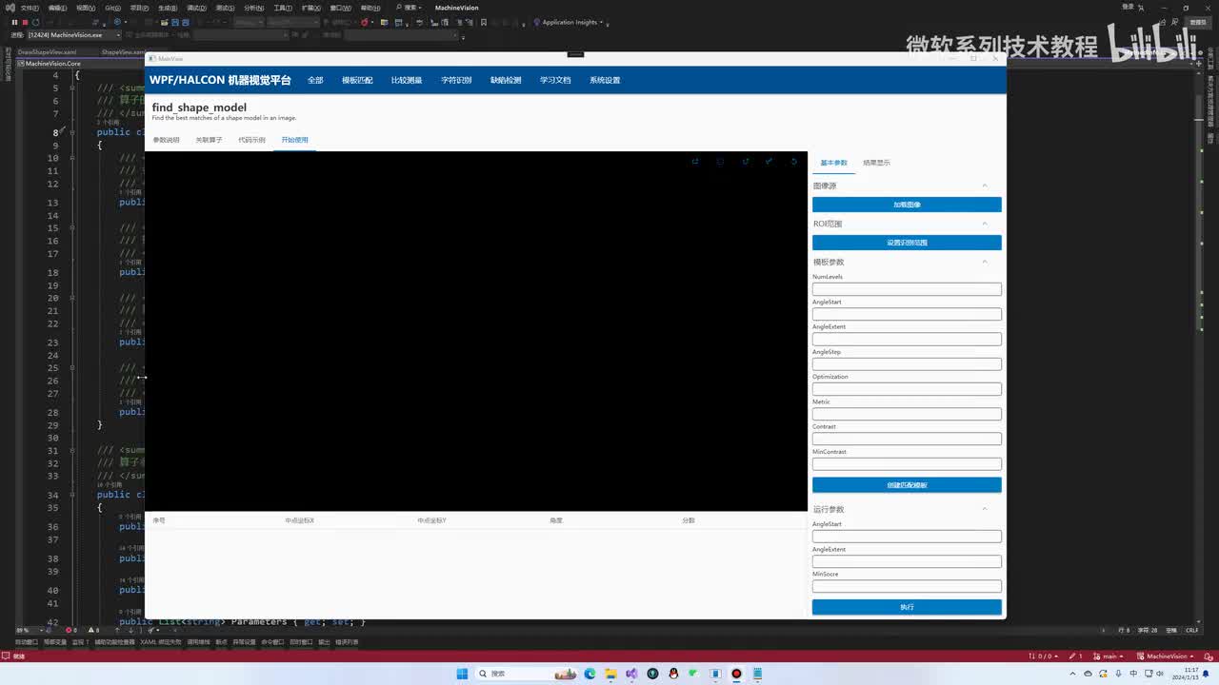Collapse the 图像源 section

click(985, 186)
